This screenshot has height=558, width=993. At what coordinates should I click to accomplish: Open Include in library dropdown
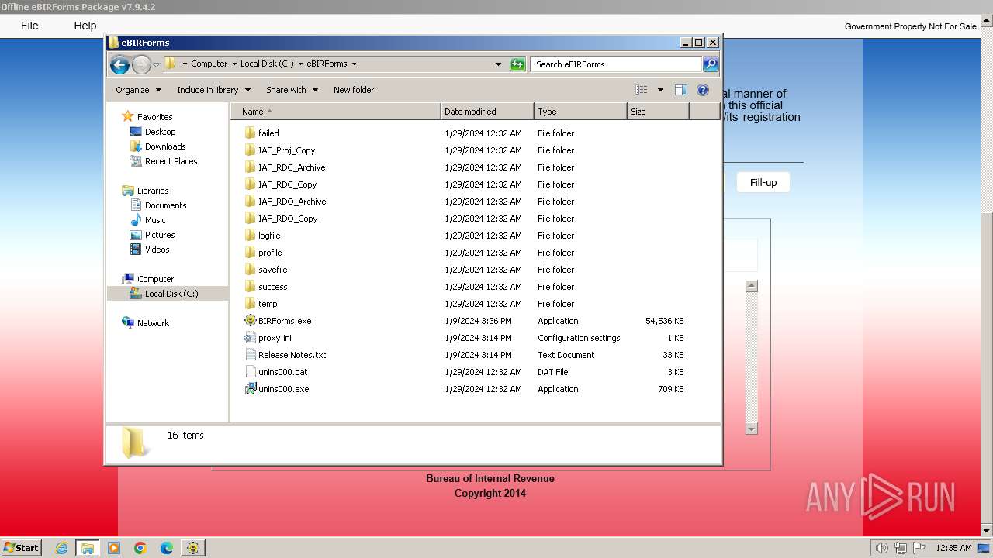pos(213,90)
